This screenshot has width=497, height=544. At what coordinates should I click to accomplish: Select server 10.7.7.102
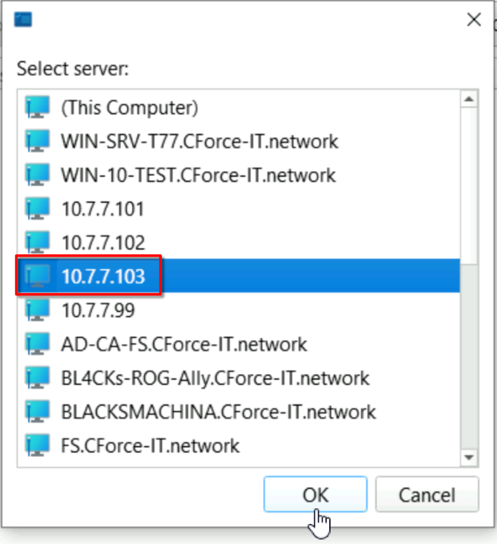[x=238, y=242]
